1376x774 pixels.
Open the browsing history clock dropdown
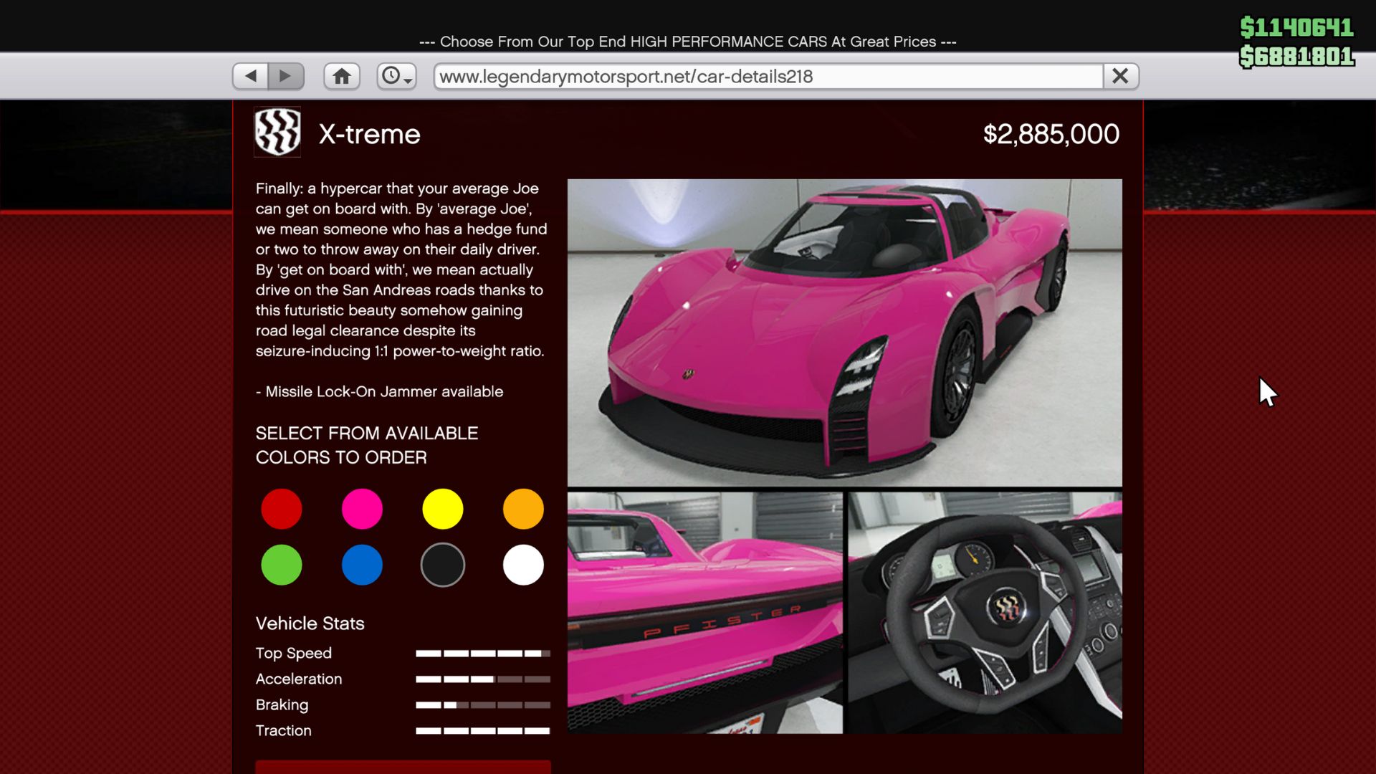pos(396,76)
